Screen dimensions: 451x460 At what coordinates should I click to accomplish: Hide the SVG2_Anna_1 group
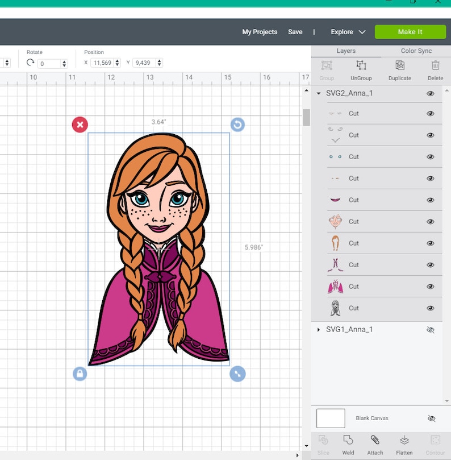pyautogui.click(x=430, y=94)
